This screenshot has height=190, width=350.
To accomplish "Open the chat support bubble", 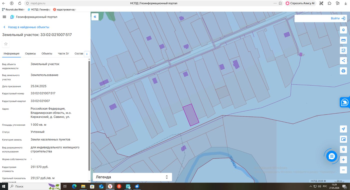I will [332, 156].
